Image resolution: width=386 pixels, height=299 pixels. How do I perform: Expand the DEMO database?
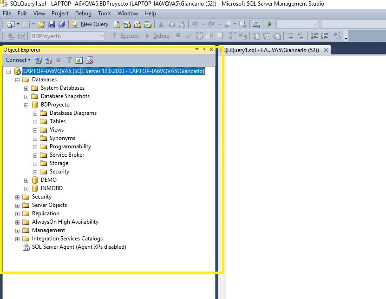(x=26, y=180)
